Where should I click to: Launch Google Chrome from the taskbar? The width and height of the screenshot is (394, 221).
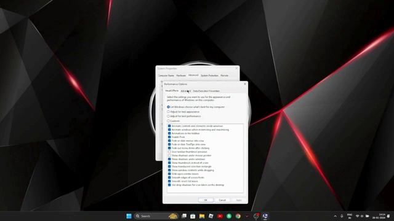(238, 216)
